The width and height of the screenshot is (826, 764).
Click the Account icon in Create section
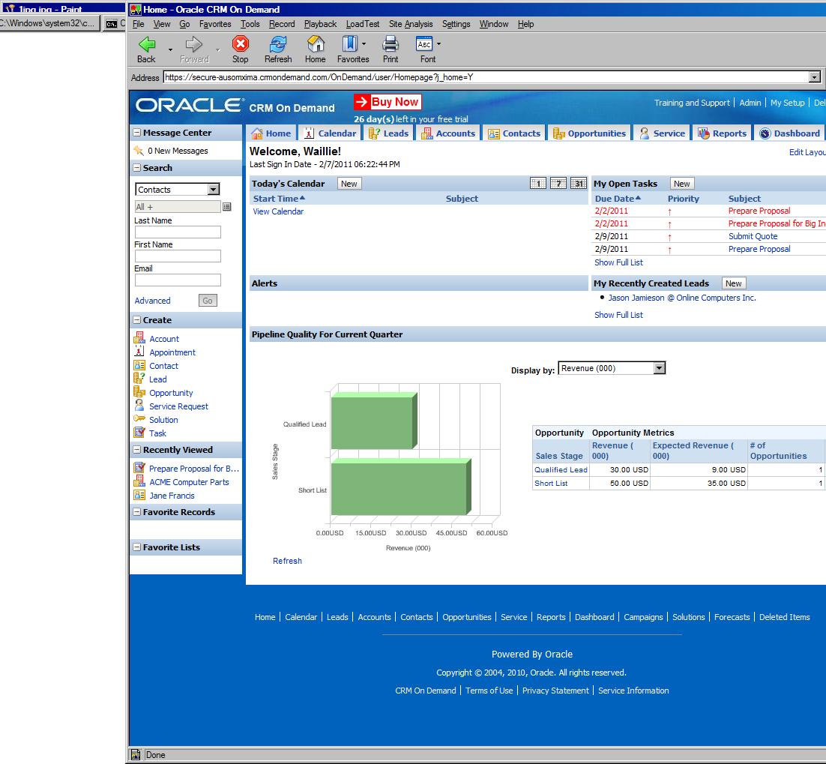point(139,337)
